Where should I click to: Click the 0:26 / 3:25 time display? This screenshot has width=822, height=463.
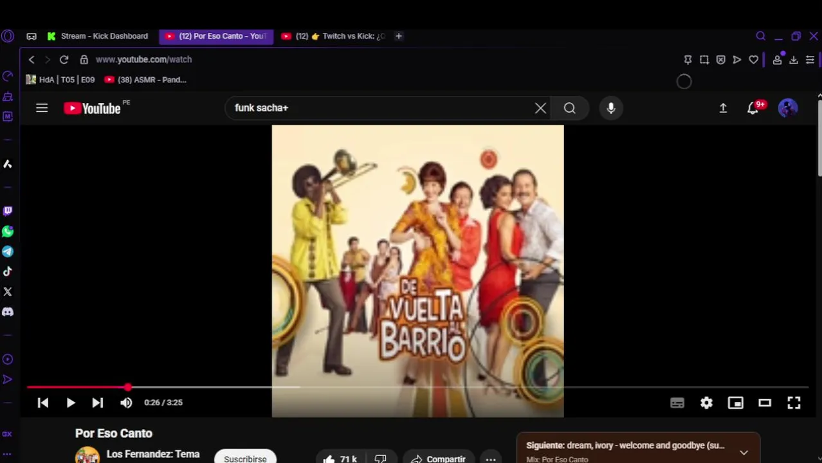[163, 403]
